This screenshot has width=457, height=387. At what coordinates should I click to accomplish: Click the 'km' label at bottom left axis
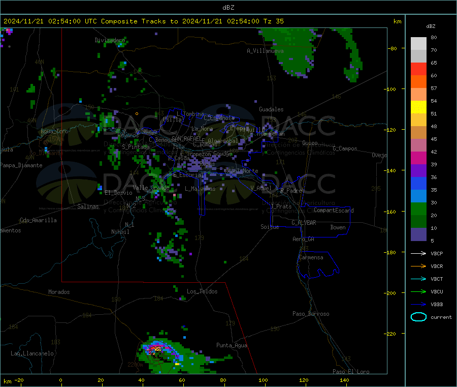(7, 381)
